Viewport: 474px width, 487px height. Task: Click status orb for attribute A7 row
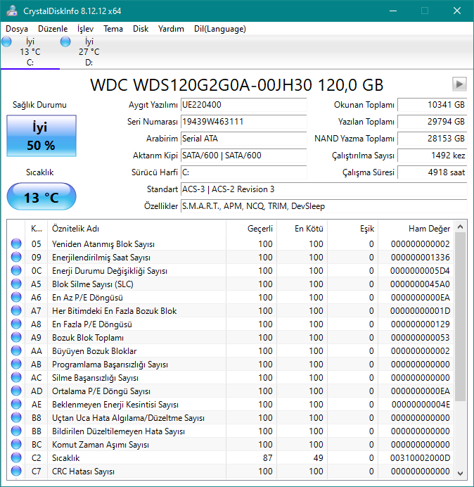pos(16,310)
